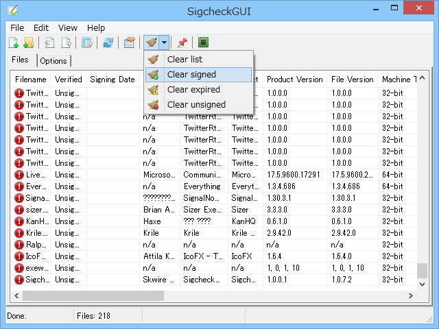Screen dimensions: 439x329
Task: Click unsigned error icon on exew row
Action: pyautogui.click(x=19, y=268)
